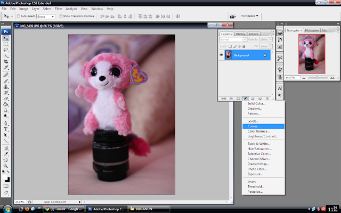Open the Paragraph panel icon

280,96
